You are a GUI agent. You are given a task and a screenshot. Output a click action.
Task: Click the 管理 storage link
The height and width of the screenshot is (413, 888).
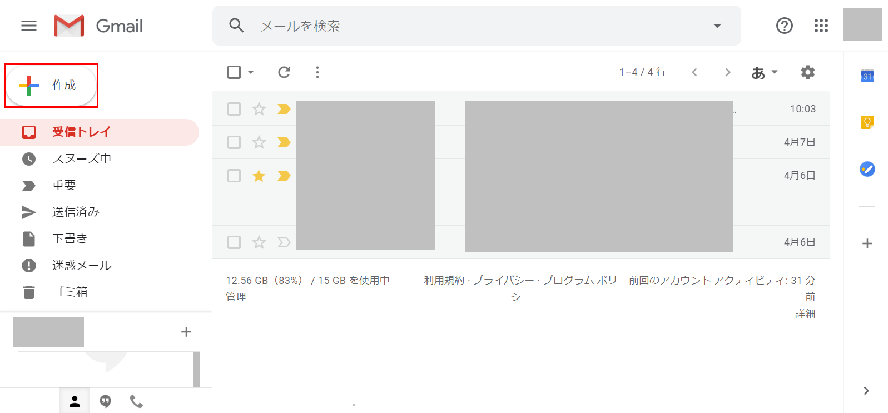[236, 297]
